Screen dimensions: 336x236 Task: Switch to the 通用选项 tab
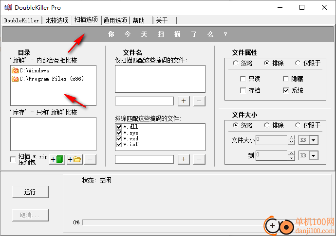pyautogui.click(x=115, y=20)
